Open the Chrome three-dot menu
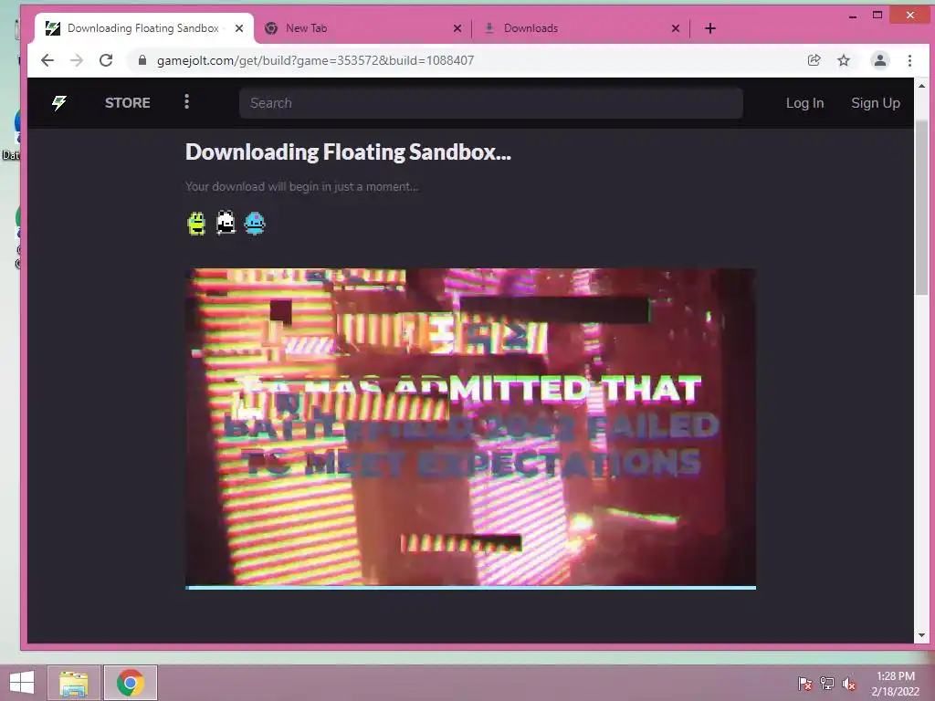Image resolution: width=935 pixels, height=701 pixels. [909, 60]
